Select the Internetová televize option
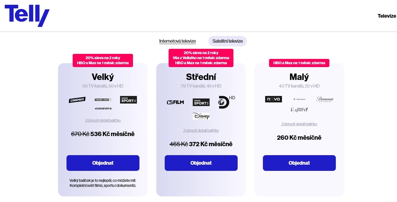Screen dimensions: 397x202 177,41
